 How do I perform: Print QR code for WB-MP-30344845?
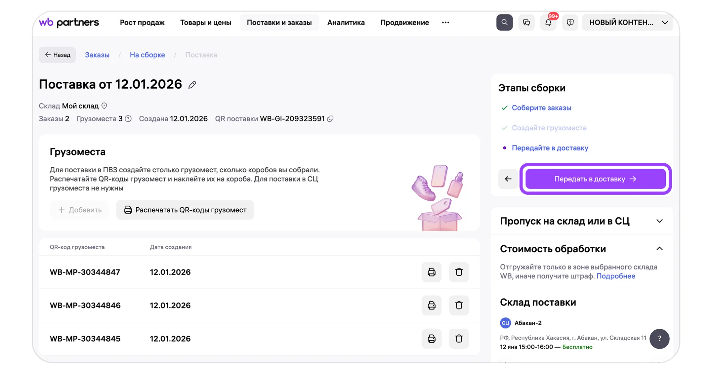pyautogui.click(x=431, y=338)
